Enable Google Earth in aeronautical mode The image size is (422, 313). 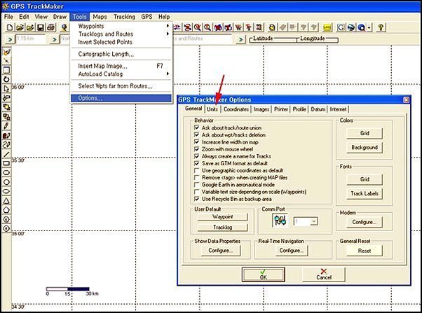coord(197,184)
